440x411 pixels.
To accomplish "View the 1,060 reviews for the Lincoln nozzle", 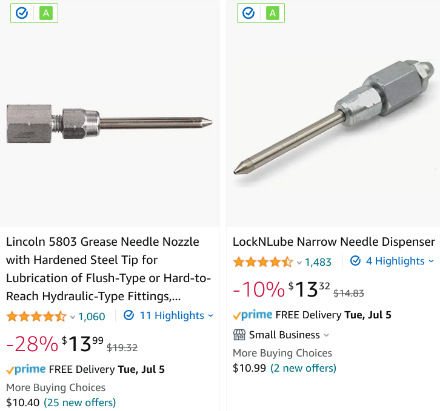I will 92,316.
